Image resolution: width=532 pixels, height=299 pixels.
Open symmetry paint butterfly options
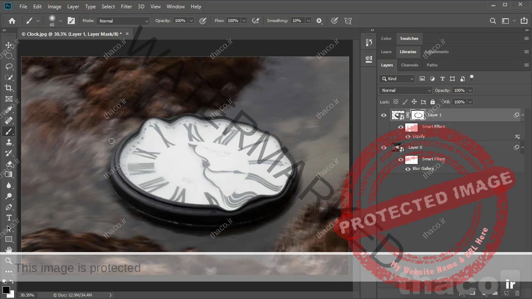348,21
